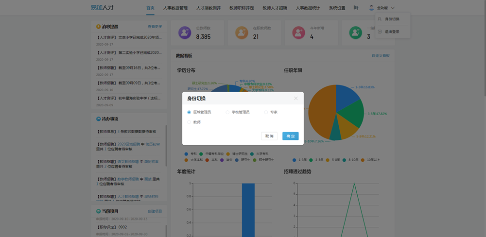Click the user avatar icon
Viewport: 486px width, 237px height.
pos(372,8)
